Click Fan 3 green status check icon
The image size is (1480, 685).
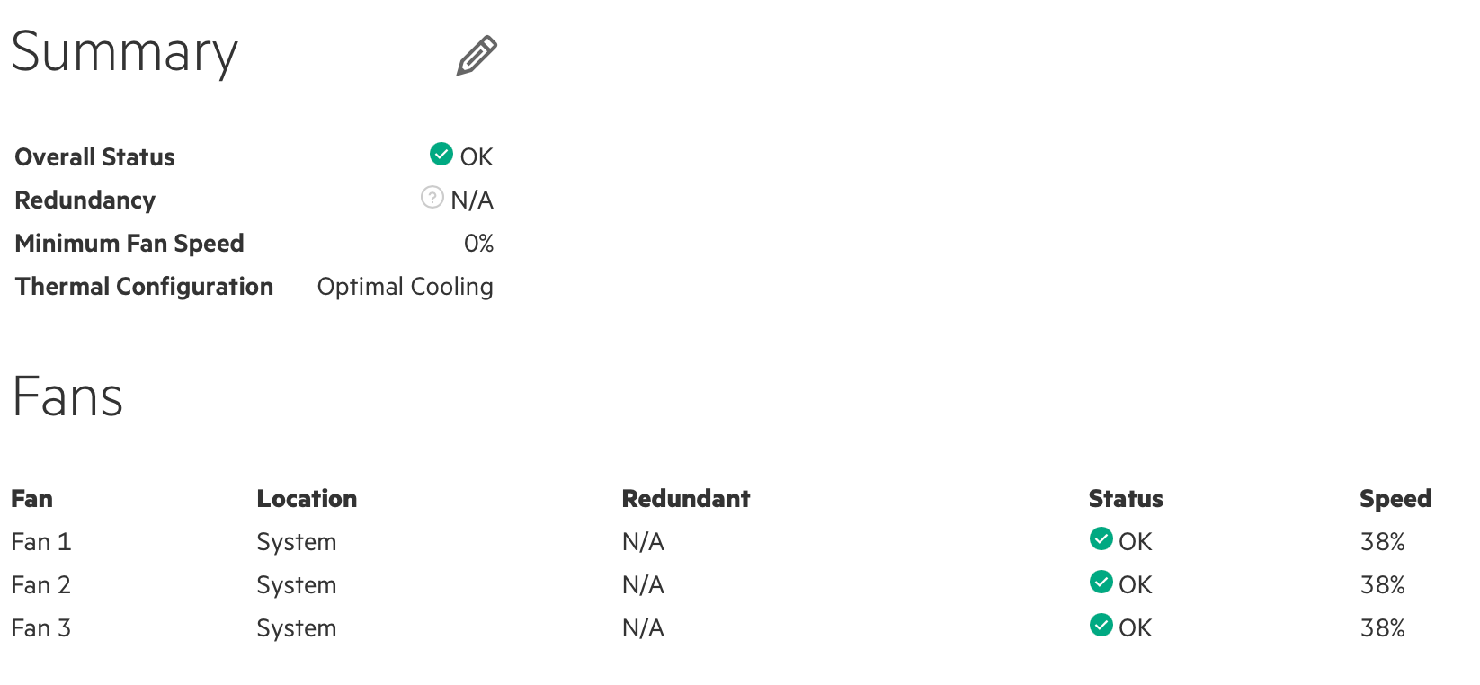[1101, 625]
